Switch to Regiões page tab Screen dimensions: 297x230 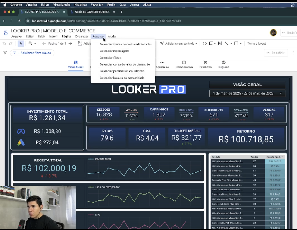(224, 65)
